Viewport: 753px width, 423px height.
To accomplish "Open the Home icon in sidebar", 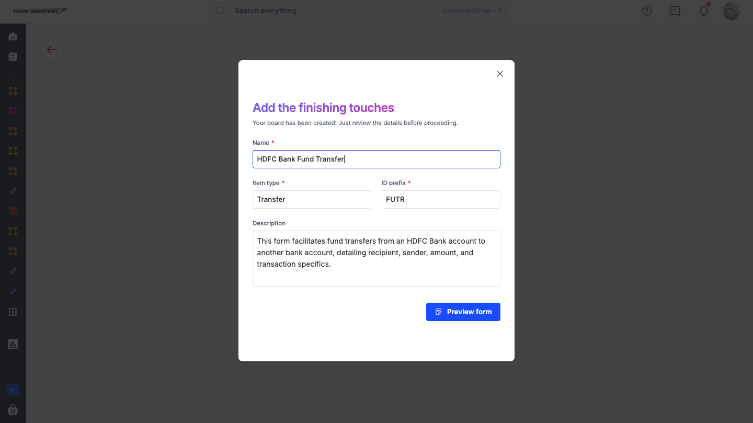I will pos(13,37).
